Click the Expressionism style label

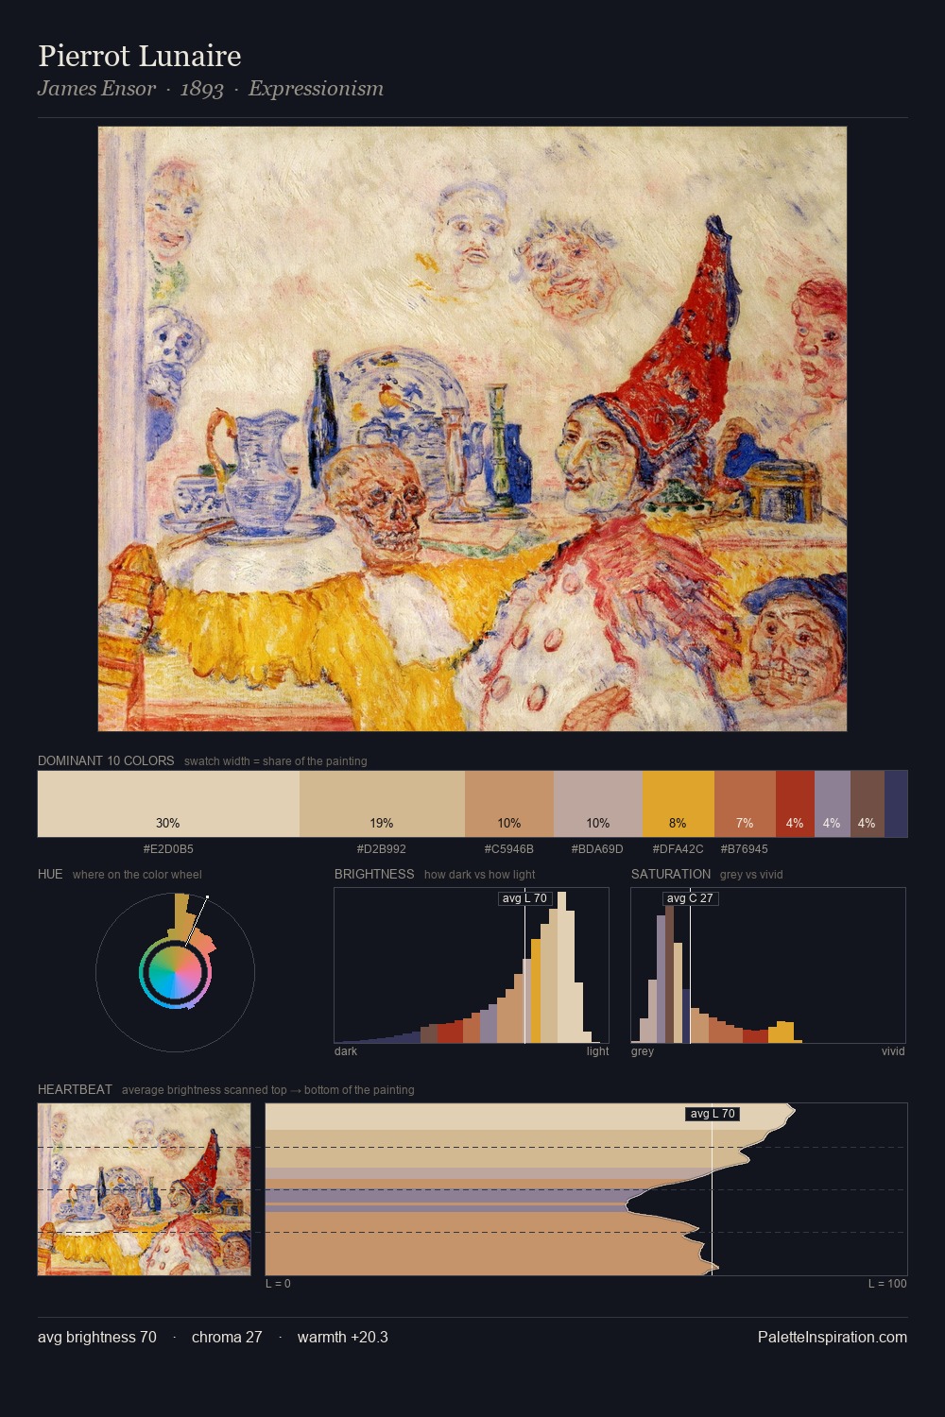pyautogui.click(x=316, y=89)
